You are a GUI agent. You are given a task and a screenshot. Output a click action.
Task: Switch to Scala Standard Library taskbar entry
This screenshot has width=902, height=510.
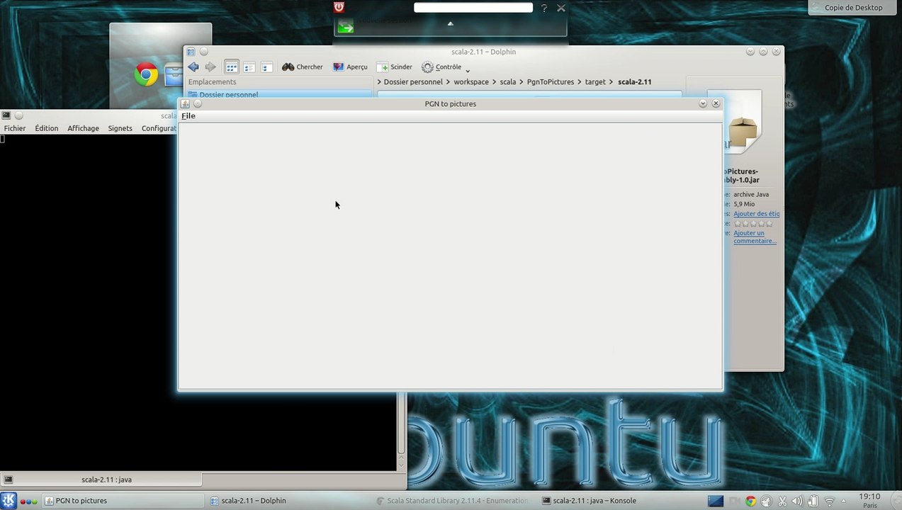[x=452, y=501]
